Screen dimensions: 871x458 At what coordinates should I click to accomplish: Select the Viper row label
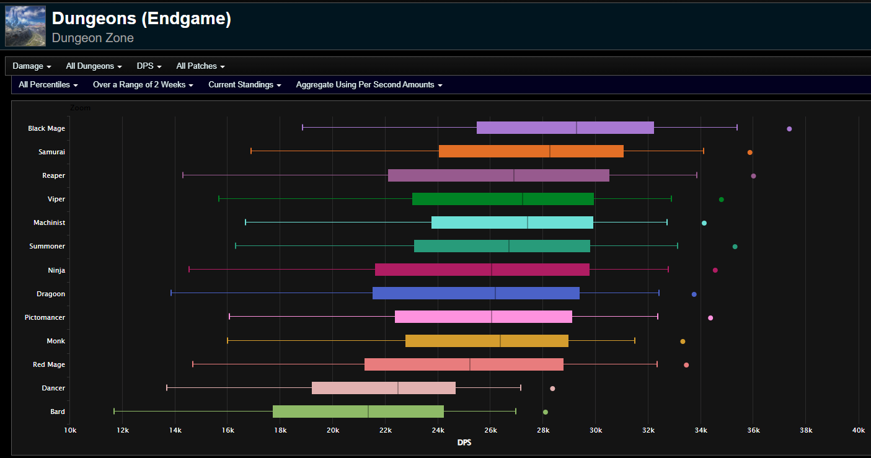tap(56, 199)
